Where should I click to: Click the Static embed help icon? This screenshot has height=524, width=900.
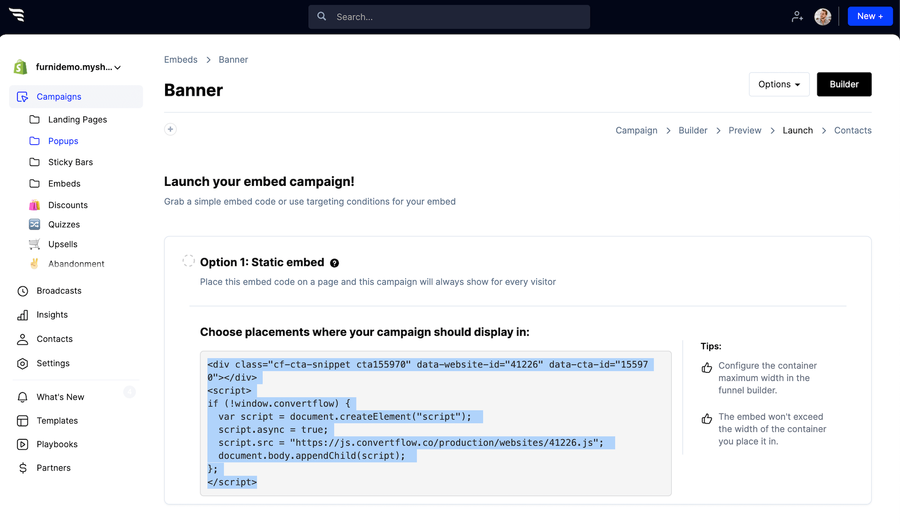334,263
